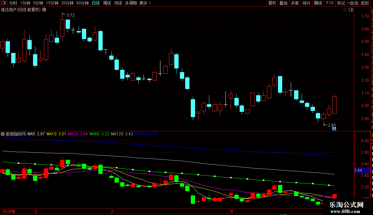Open dropdown next to 信达地产(日线.前复权)
This screenshot has width=373, height=215.
pos(44,10)
